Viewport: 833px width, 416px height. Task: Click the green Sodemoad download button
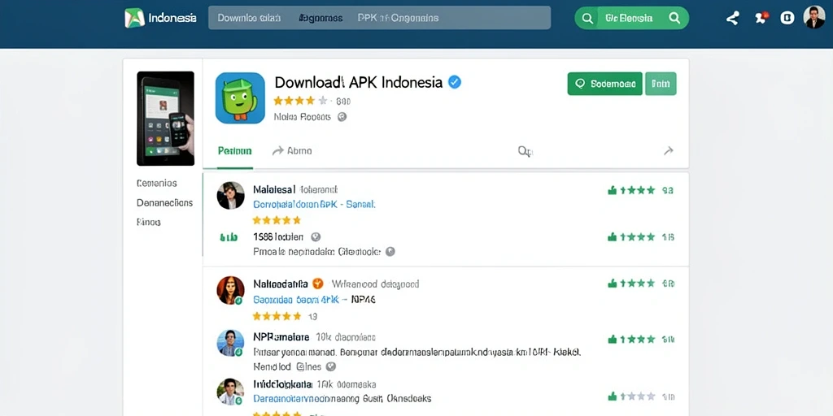(604, 84)
